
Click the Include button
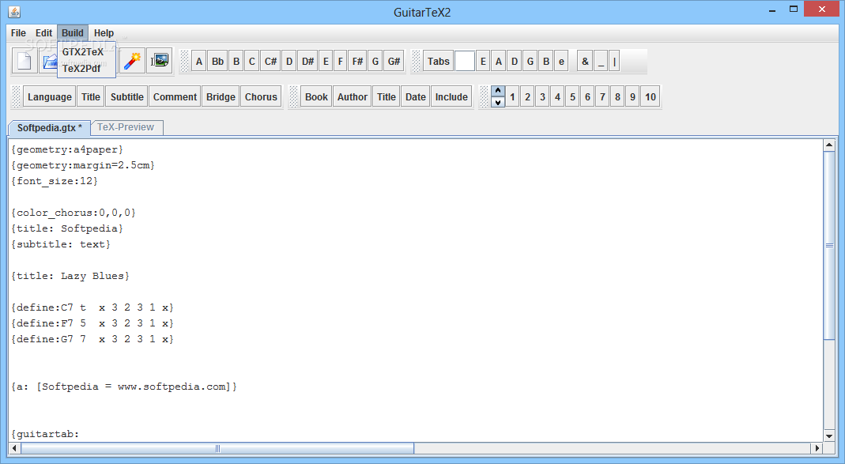[x=451, y=97]
